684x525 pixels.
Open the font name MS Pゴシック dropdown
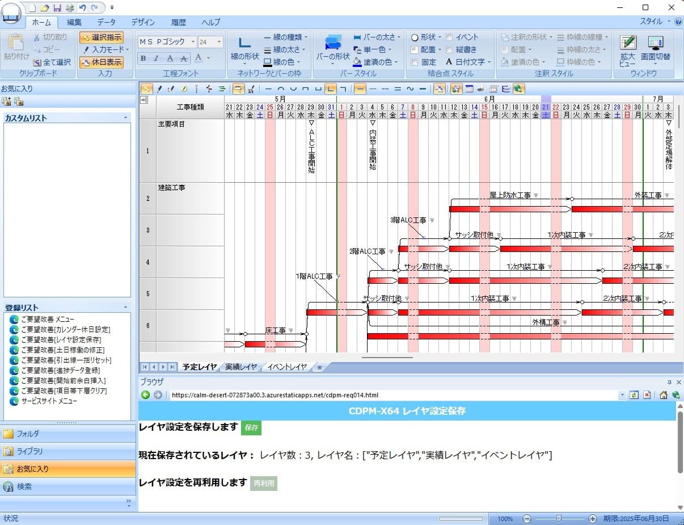coord(193,42)
